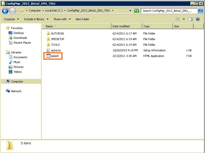The width and height of the screenshot is (205, 153).
Task: Click Local Disk (C:) in address bar
Action: click(54, 10)
